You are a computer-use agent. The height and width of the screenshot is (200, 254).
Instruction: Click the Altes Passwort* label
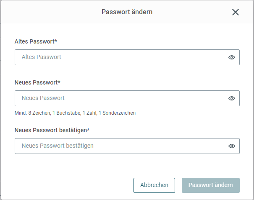tap(36, 41)
